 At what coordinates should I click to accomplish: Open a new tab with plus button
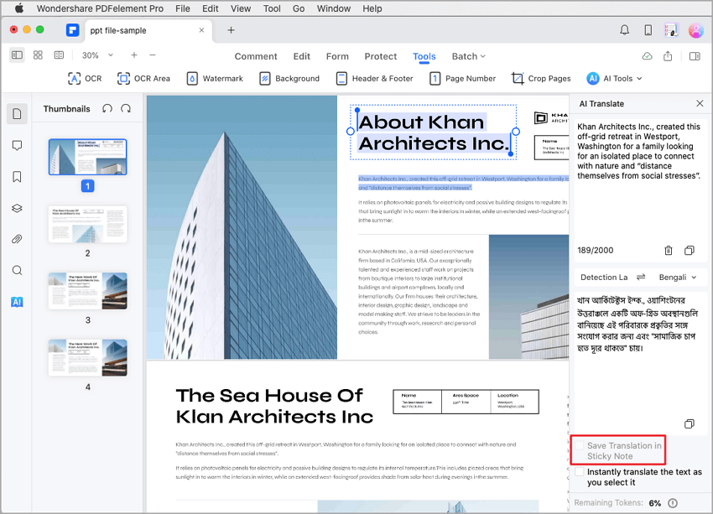point(231,30)
